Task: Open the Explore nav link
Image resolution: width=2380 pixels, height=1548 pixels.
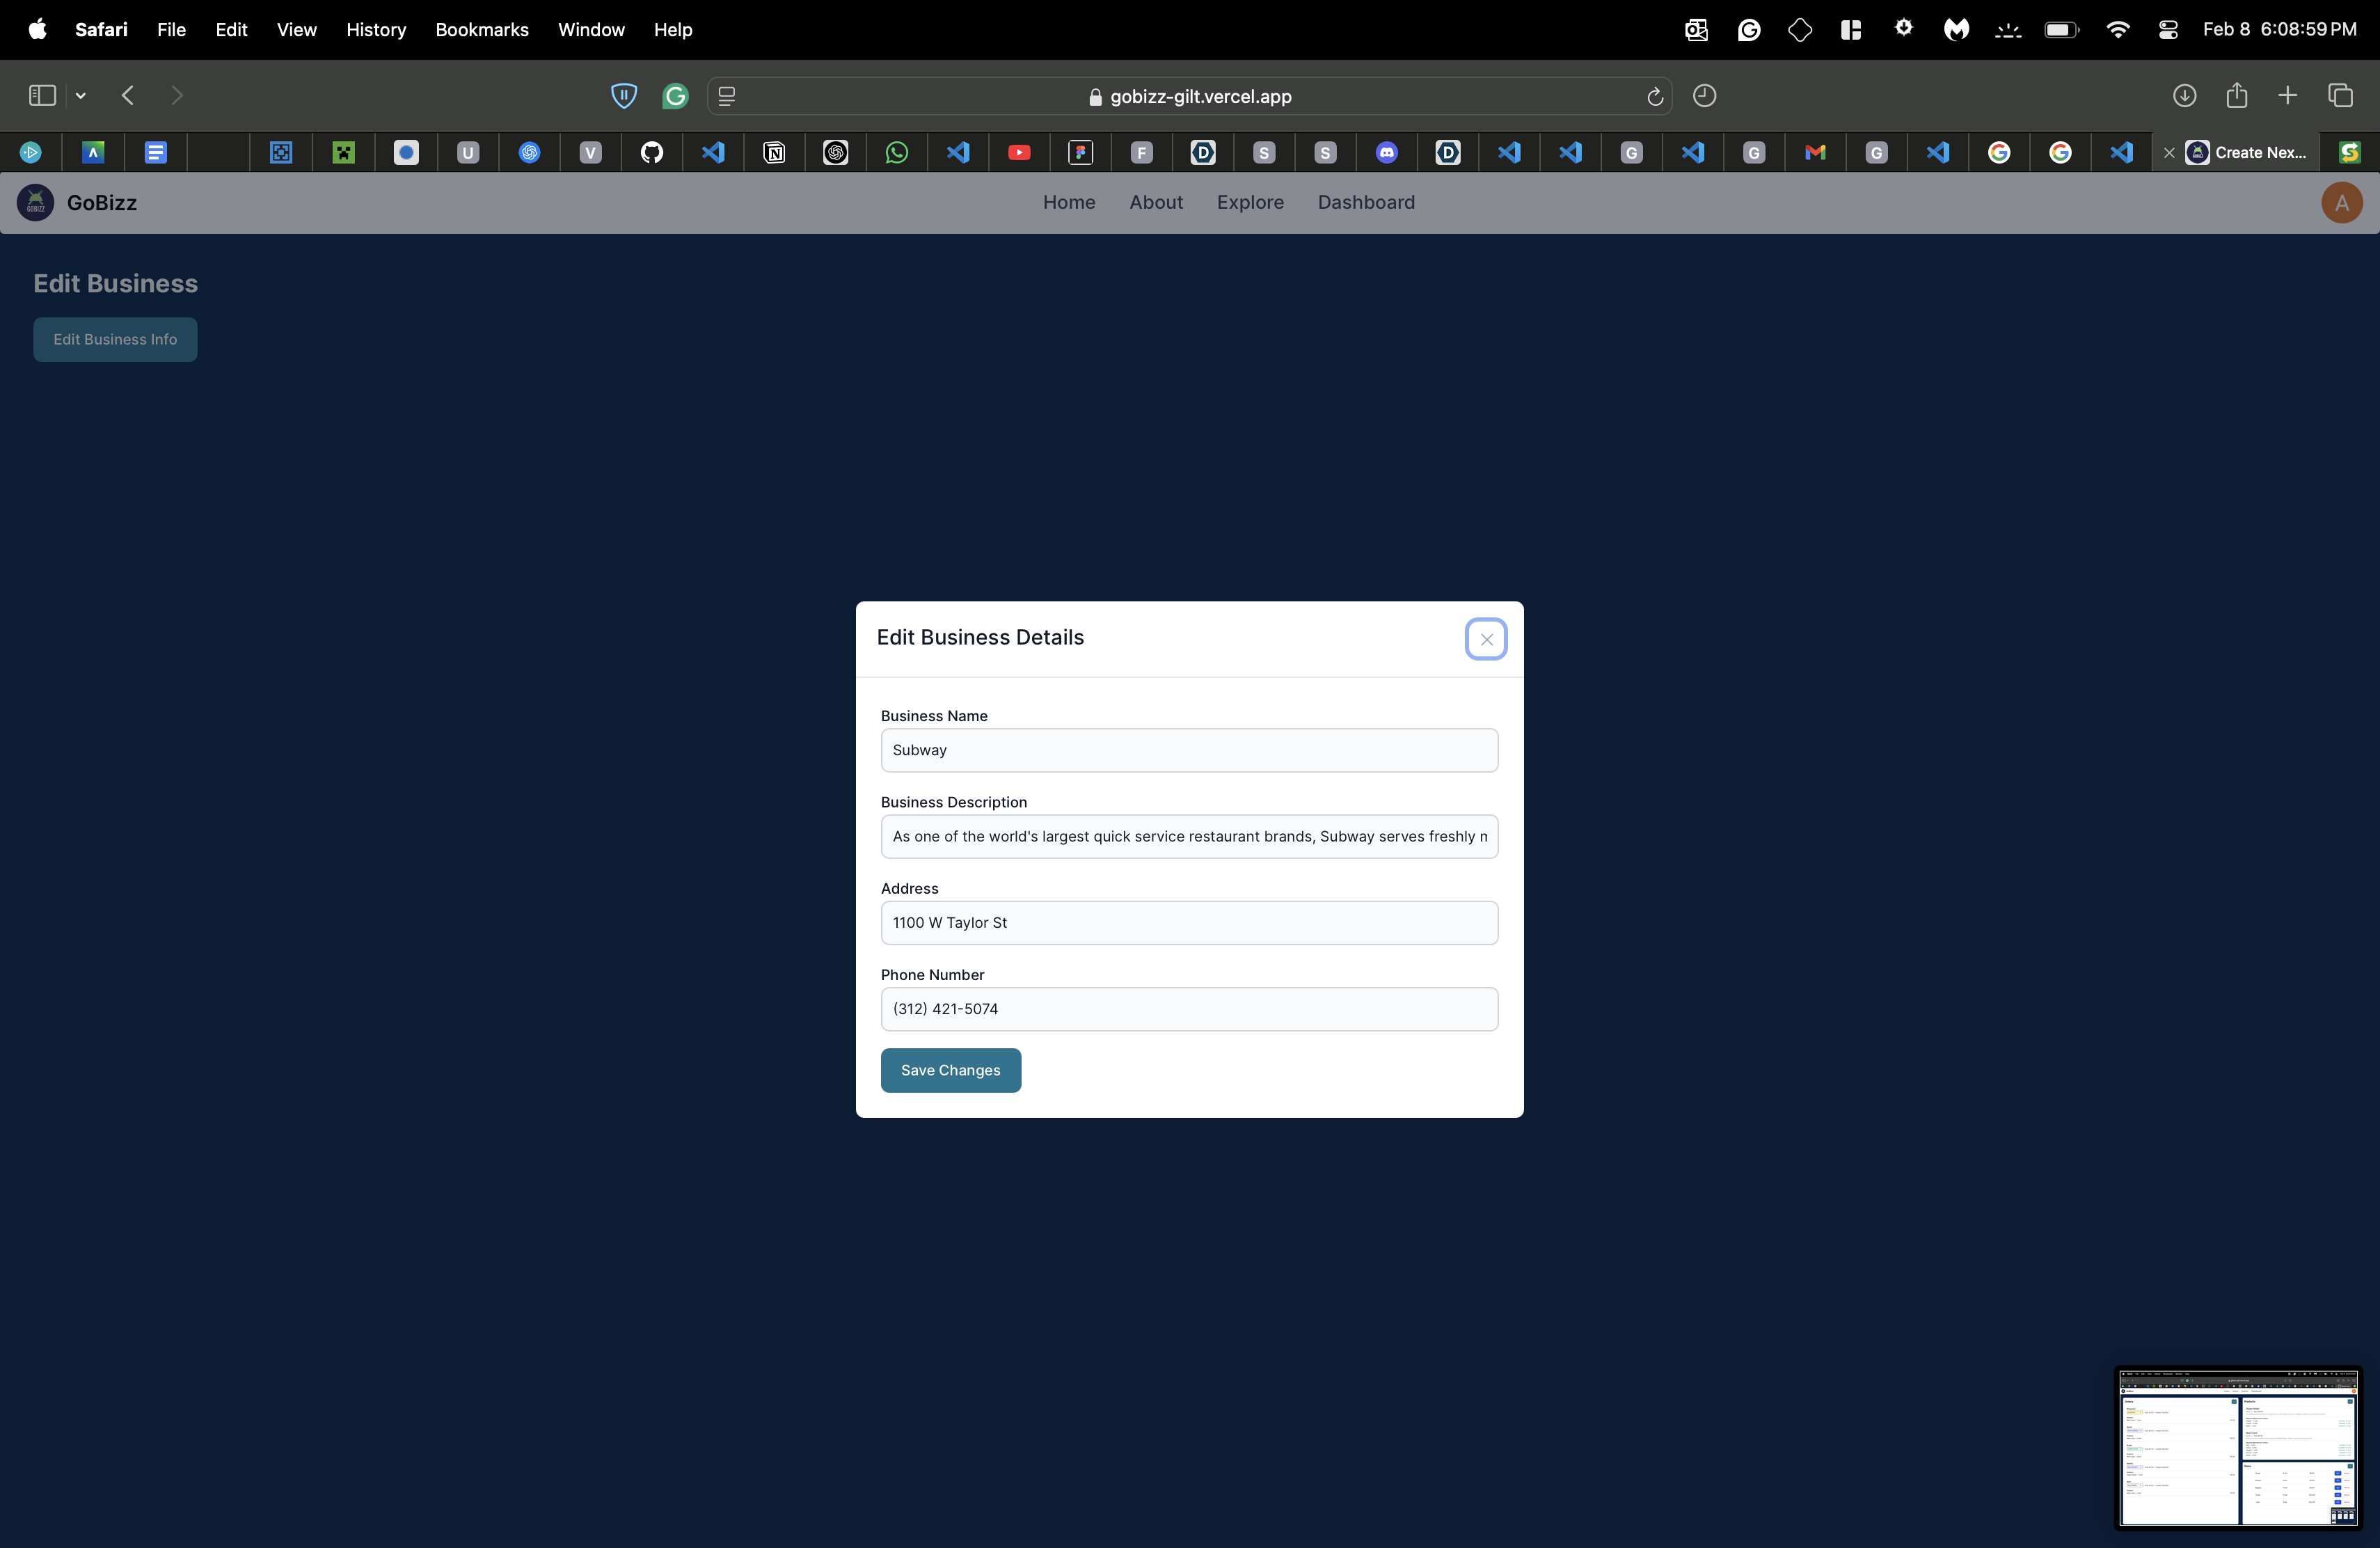Action: 1250,203
